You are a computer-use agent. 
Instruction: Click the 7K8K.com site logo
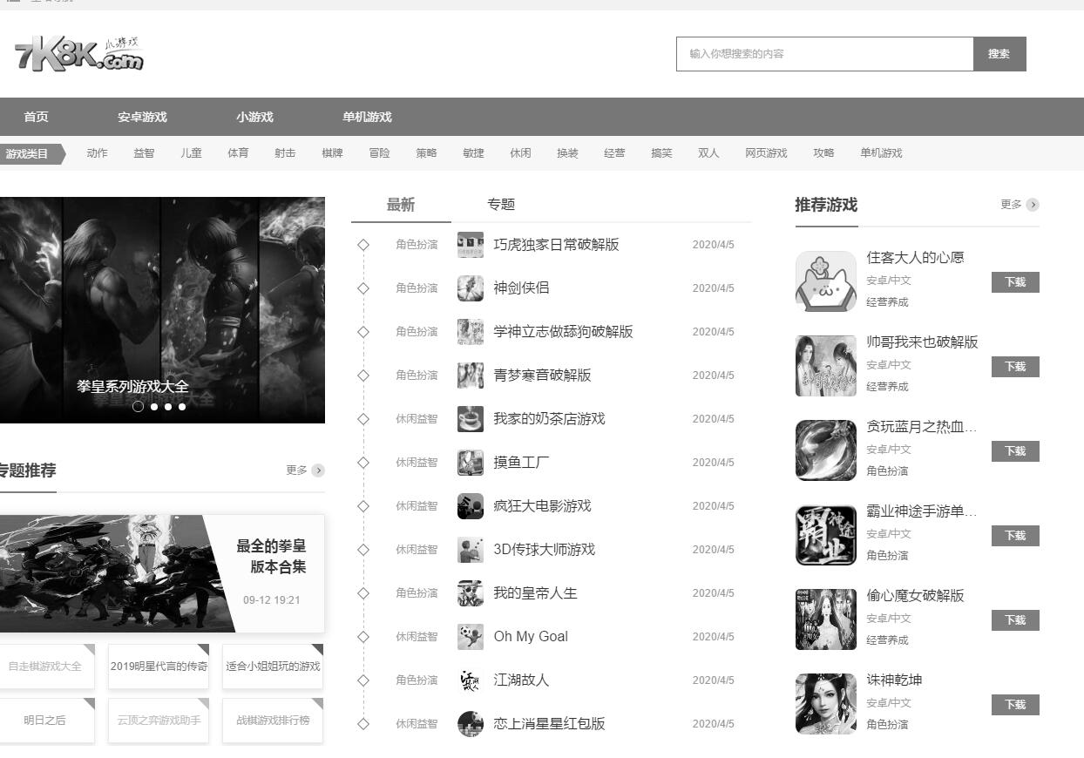click(78, 54)
